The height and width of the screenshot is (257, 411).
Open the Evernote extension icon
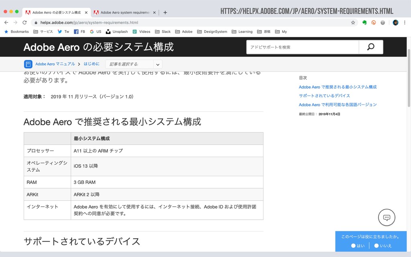364,22
